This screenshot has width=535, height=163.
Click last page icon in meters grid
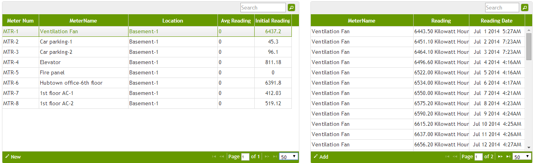point(274,157)
